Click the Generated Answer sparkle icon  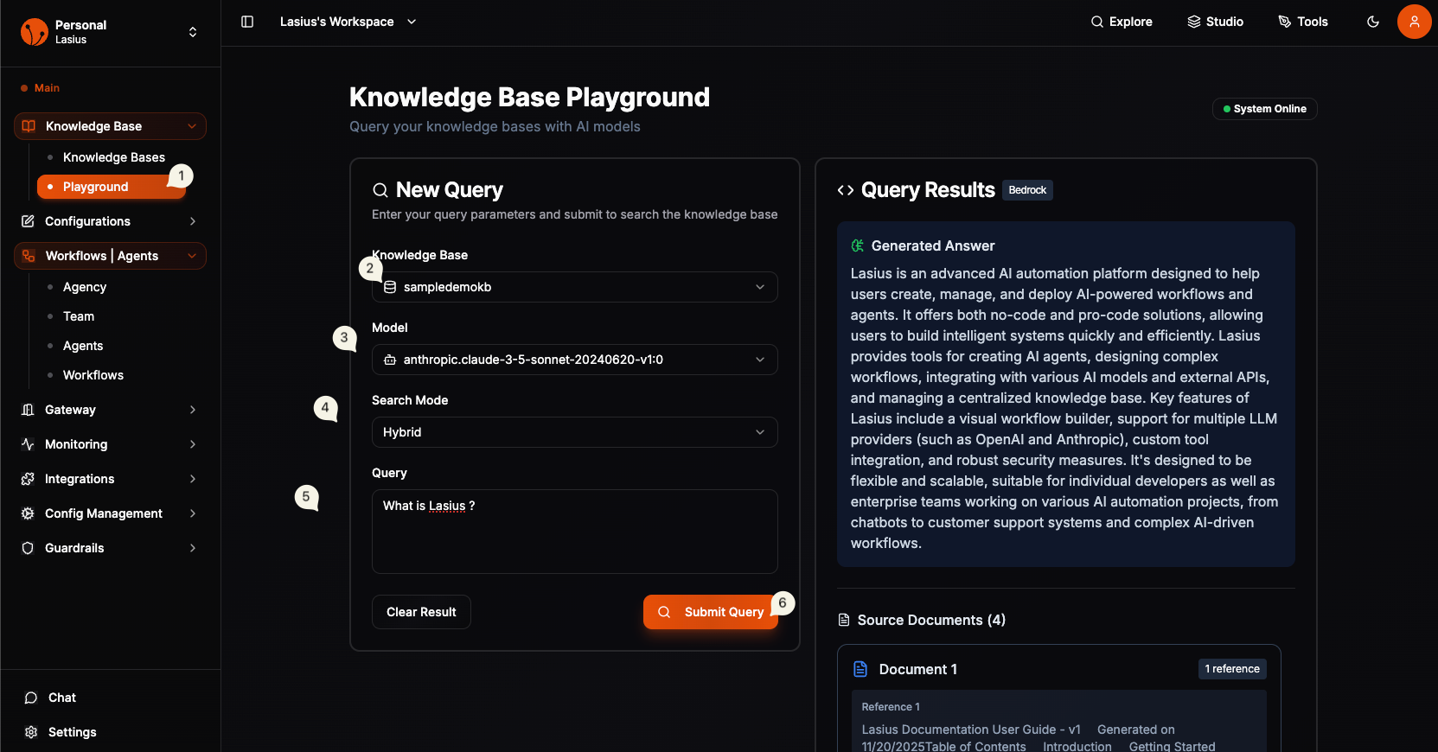858,245
